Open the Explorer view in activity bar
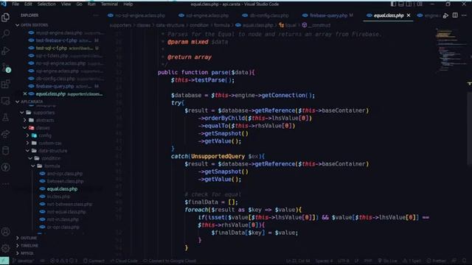Image resolution: width=472 pixels, height=265 pixels. coord(5,17)
